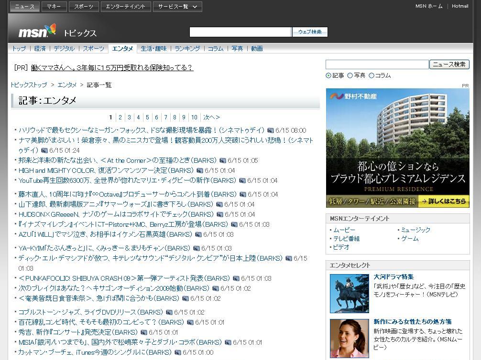Click the 野村不動産 residence ad banner

click(x=397, y=148)
